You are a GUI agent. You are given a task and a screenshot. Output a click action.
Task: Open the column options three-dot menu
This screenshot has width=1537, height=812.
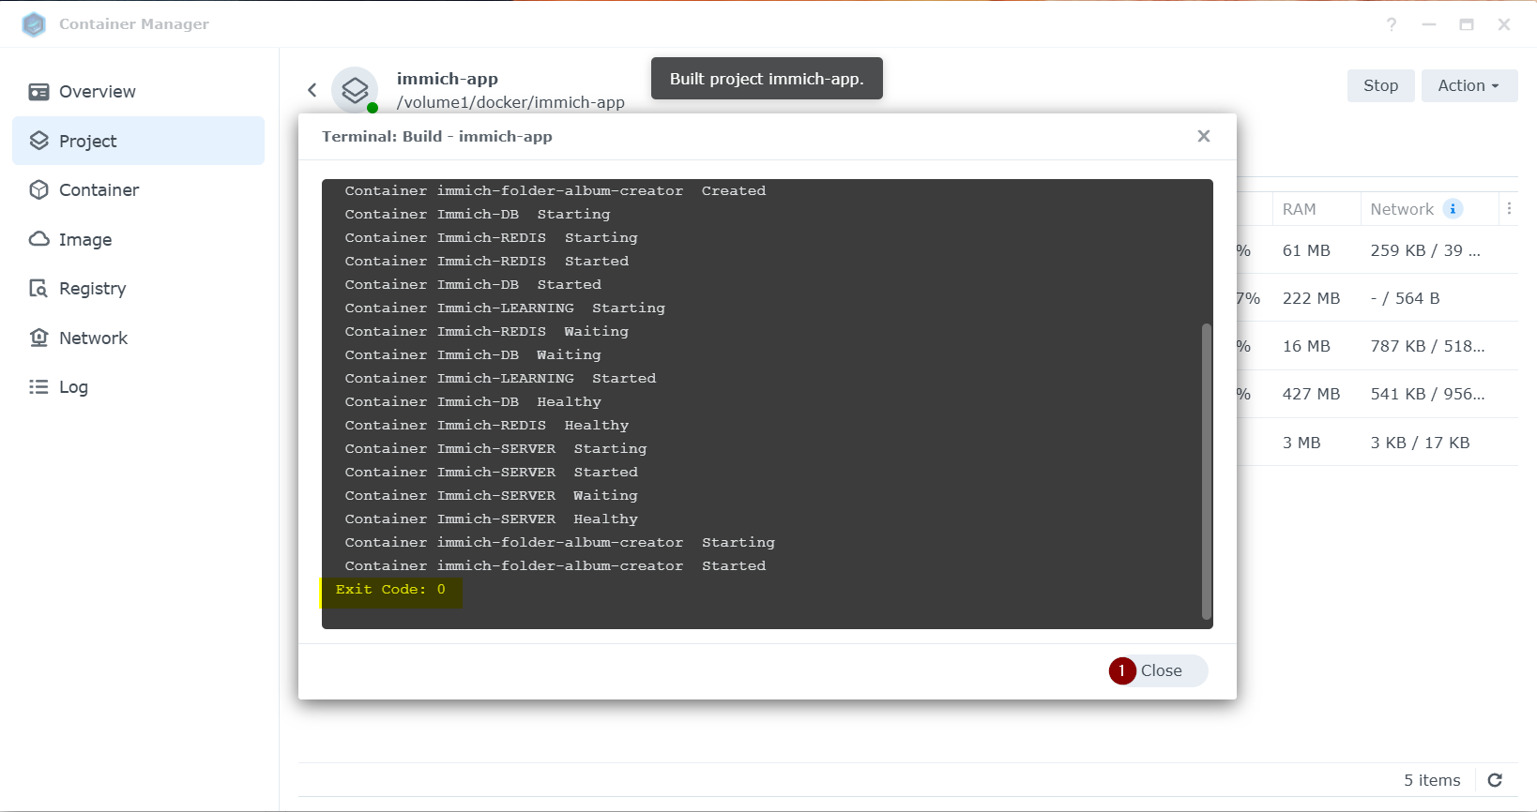point(1509,209)
